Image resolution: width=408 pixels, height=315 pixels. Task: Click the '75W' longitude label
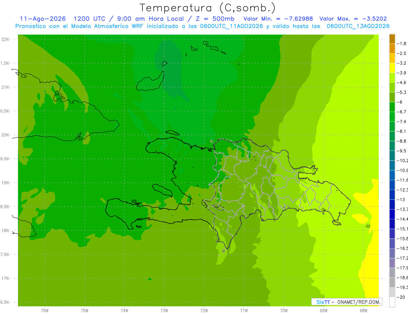(x=85, y=311)
